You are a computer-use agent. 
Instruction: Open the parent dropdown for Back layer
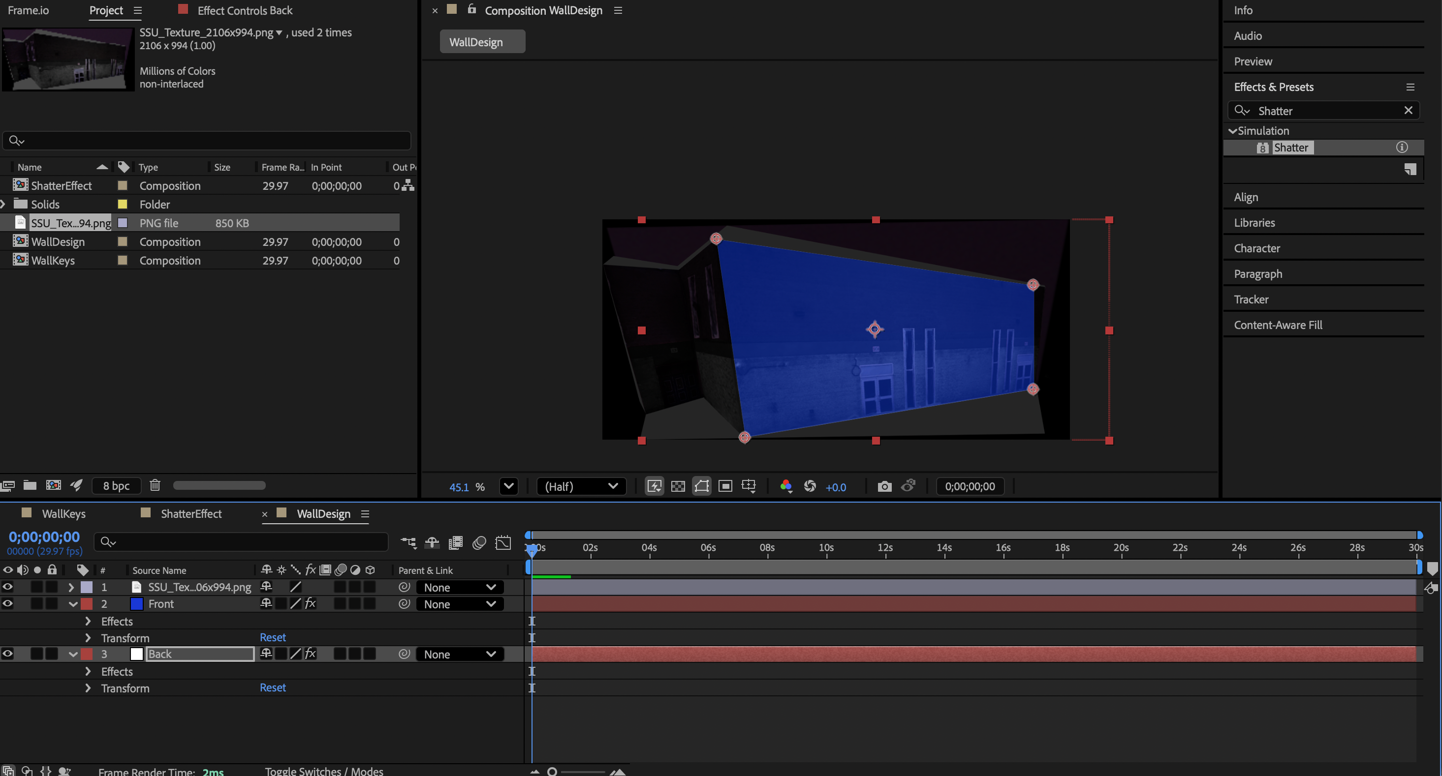pyautogui.click(x=459, y=654)
